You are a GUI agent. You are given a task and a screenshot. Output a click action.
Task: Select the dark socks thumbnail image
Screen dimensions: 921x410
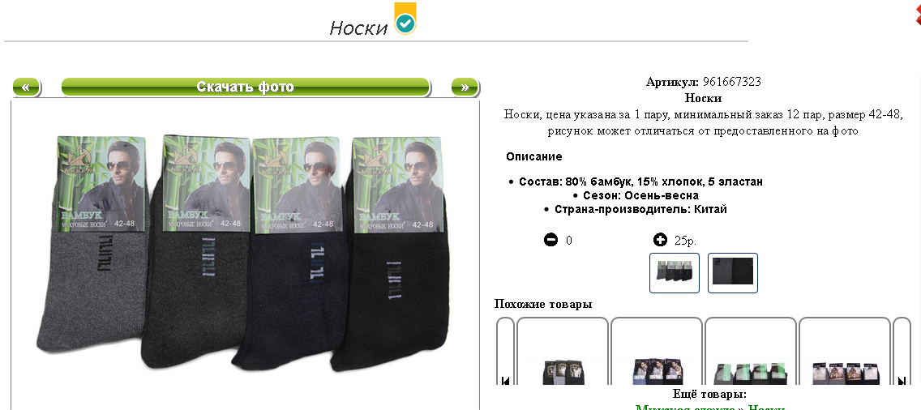[x=732, y=272]
